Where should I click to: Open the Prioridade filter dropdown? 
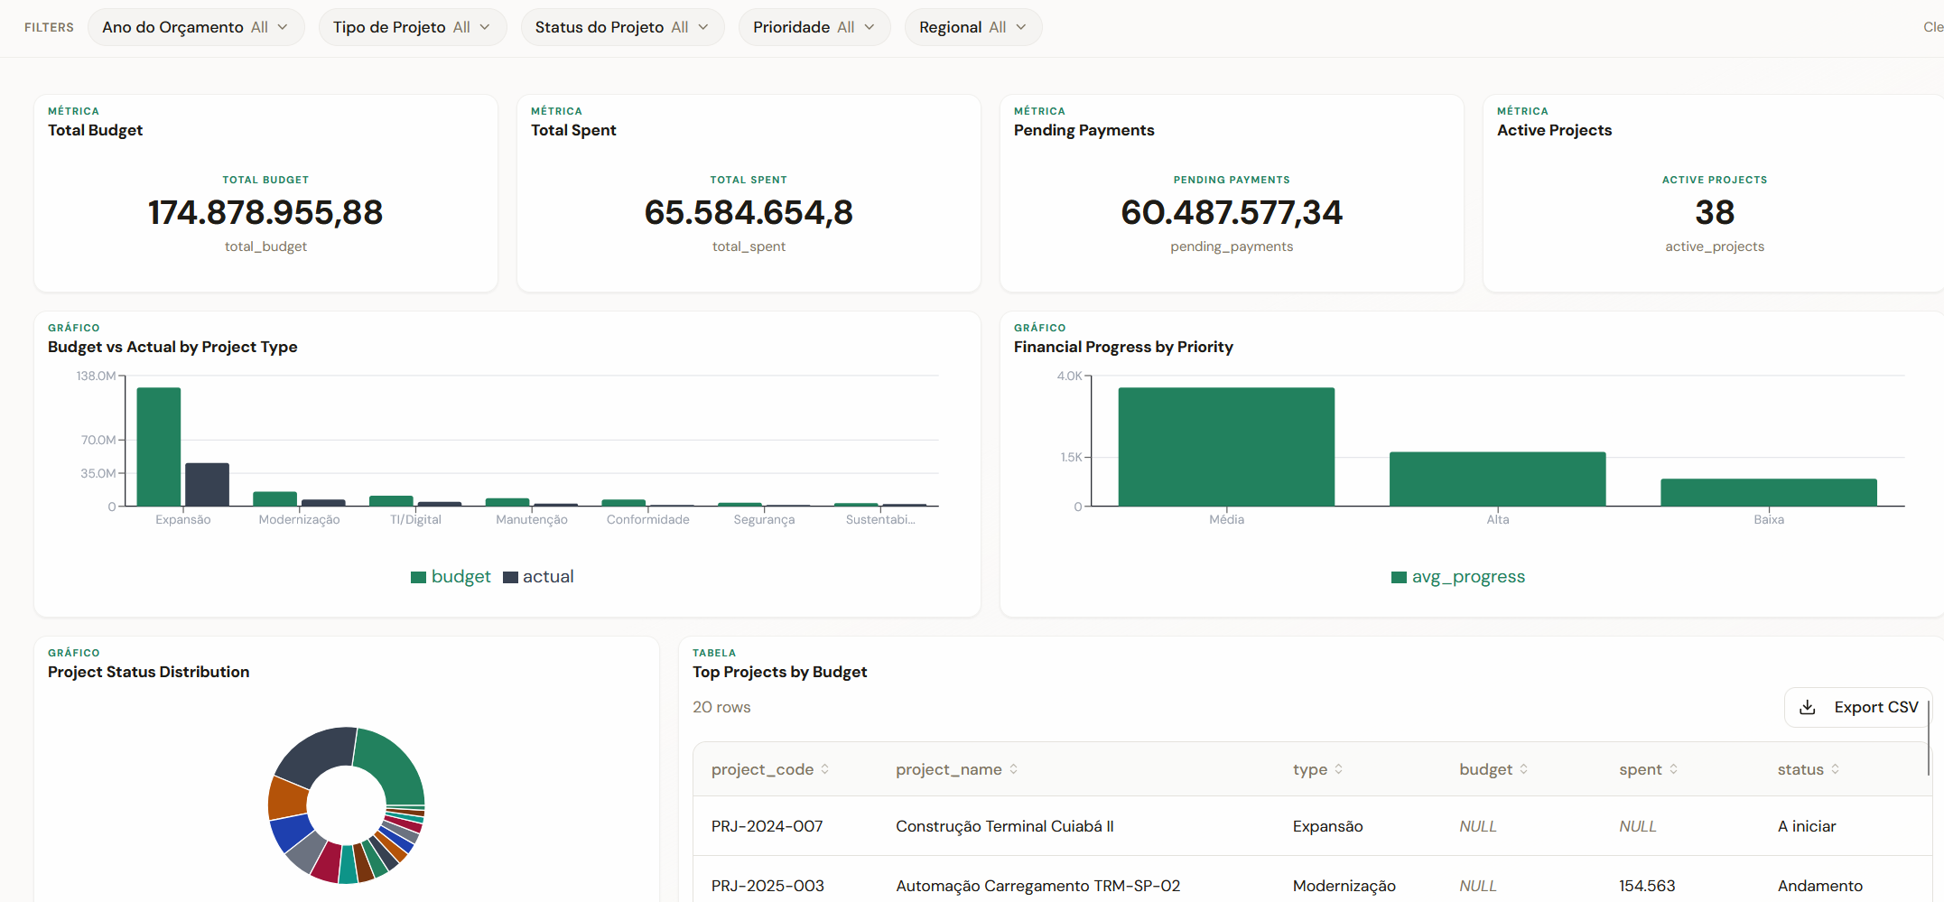tap(814, 27)
